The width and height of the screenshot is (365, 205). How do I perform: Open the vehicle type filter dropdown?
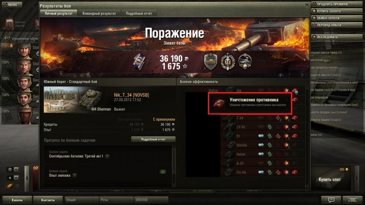click(12, 178)
